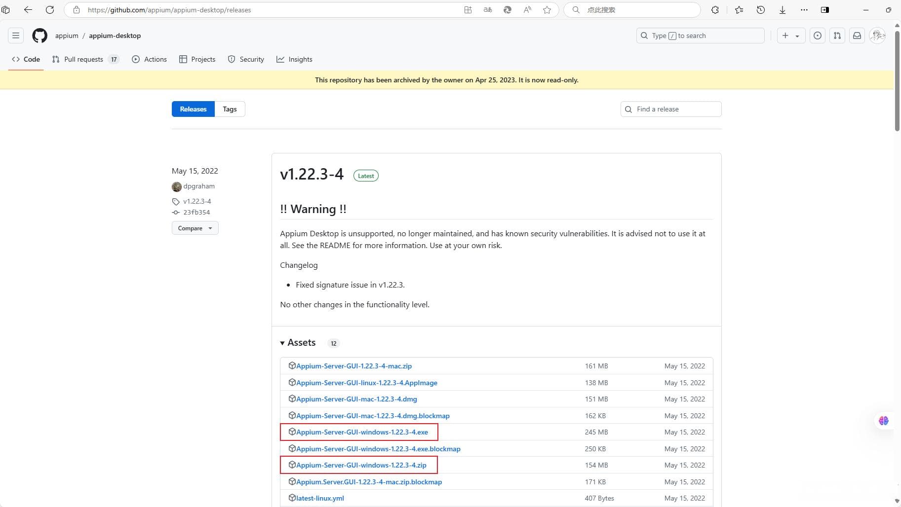Viewport: 901px width, 507px height.
Task: Click the page vertical scrollbar thumb
Action: click(x=897, y=81)
